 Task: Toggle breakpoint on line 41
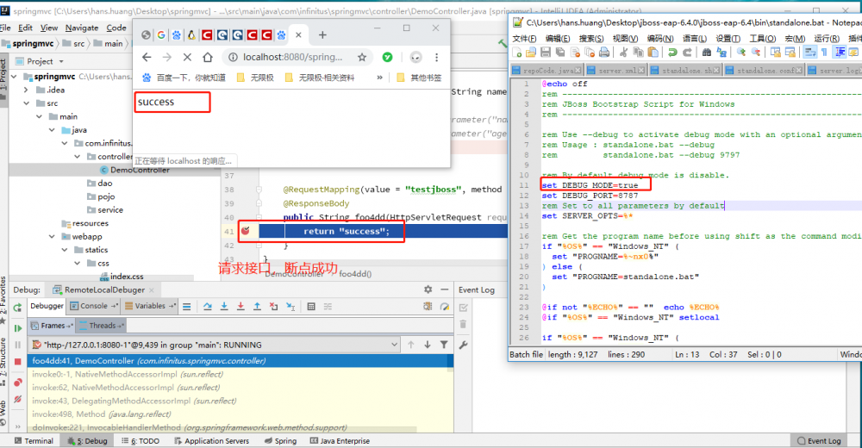pos(245,231)
